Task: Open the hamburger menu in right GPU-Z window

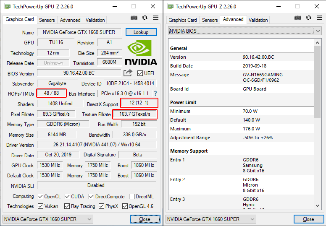Action: click(320, 18)
